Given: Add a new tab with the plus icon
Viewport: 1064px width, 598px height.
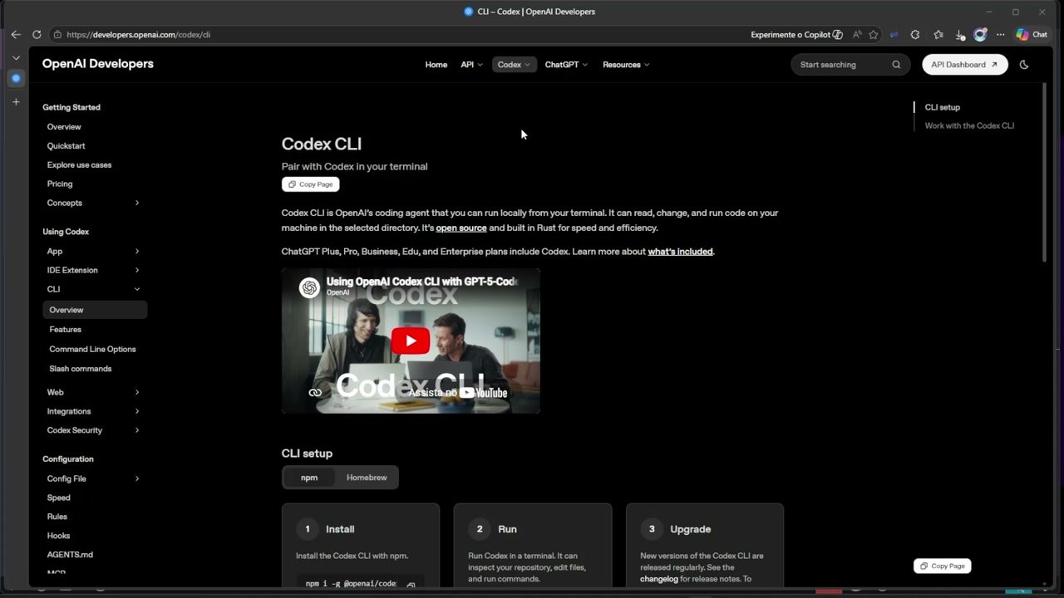Looking at the screenshot, I should (16, 101).
